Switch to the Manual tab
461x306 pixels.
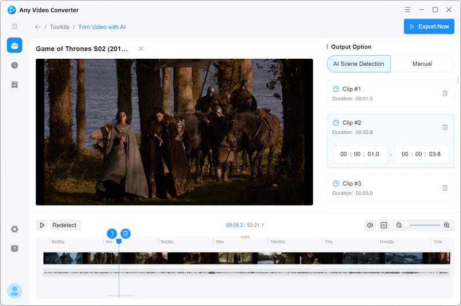[422, 64]
